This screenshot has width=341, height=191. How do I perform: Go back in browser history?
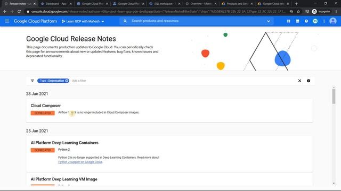5,12
